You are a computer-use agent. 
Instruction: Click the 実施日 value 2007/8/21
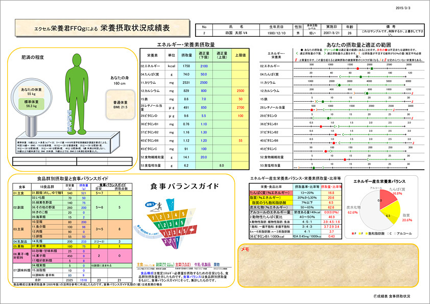[331, 33]
